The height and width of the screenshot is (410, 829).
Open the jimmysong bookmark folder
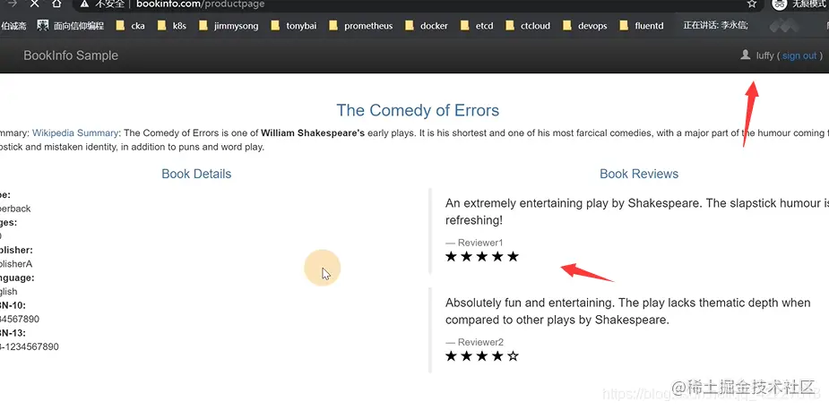(229, 25)
